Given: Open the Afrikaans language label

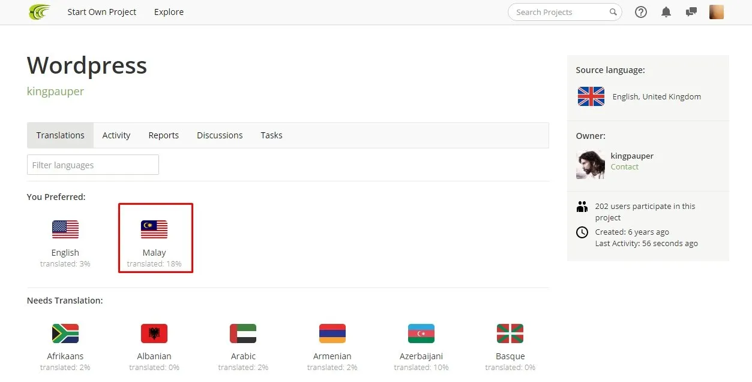Looking at the screenshot, I should point(65,356).
